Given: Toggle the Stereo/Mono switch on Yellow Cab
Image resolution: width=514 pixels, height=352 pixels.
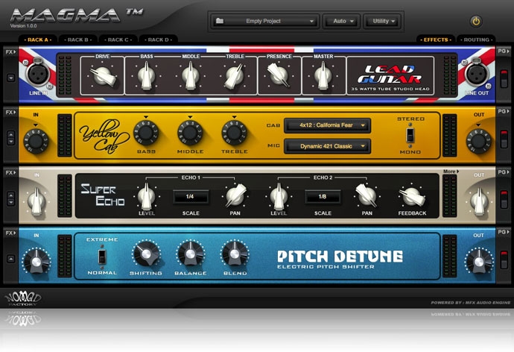Looking at the screenshot, I should [x=410, y=135].
